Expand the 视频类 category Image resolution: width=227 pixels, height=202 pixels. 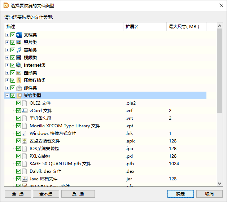pyautogui.click(x=7, y=58)
